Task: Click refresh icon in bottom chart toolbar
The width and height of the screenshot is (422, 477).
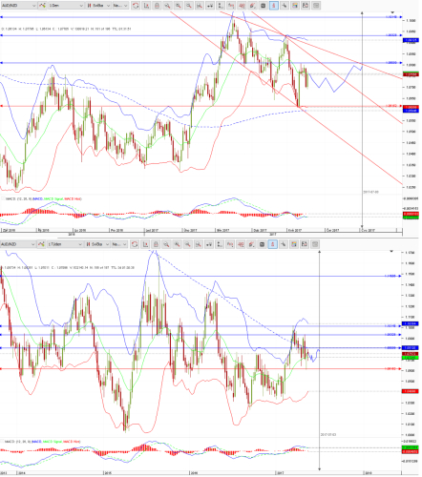Action: tap(135, 244)
